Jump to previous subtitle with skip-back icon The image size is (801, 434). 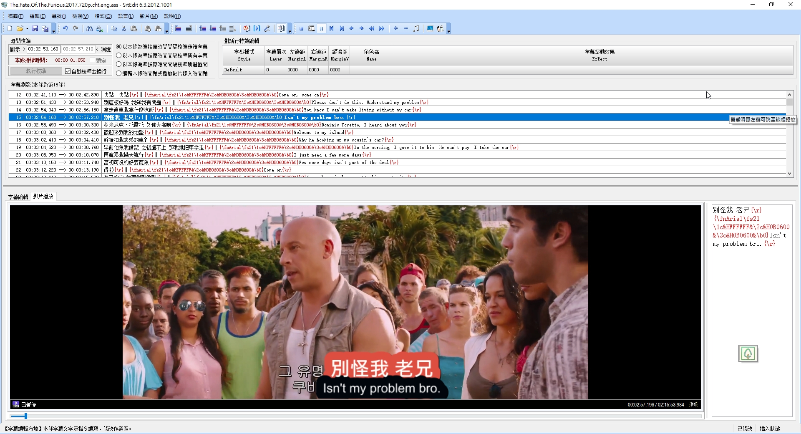332,28
